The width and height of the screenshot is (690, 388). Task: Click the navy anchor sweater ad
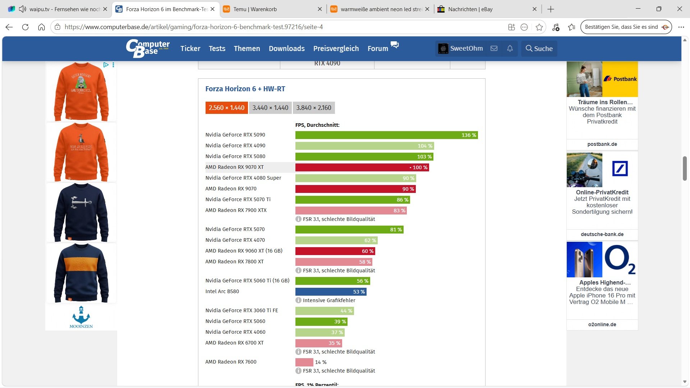click(x=81, y=212)
